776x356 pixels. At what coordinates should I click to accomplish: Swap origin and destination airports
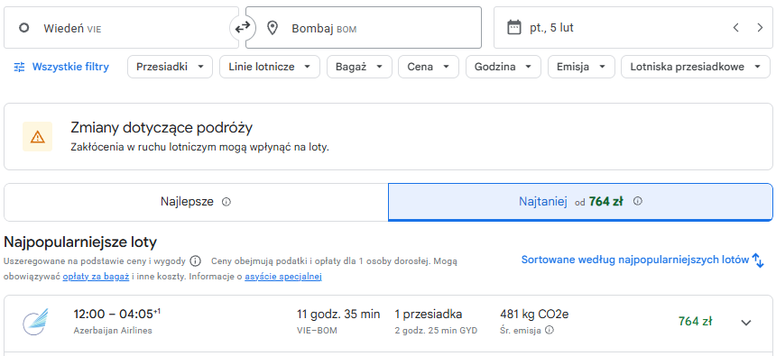click(243, 28)
